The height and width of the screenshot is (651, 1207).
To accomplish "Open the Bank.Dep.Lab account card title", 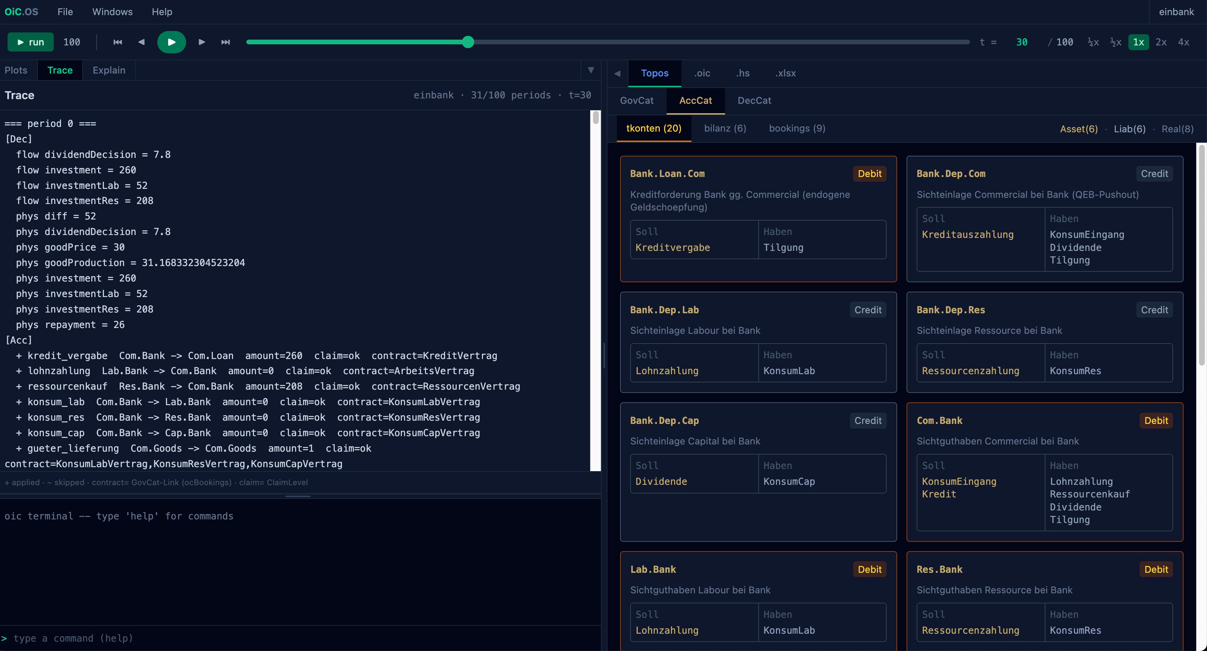I will [x=664, y=310].
